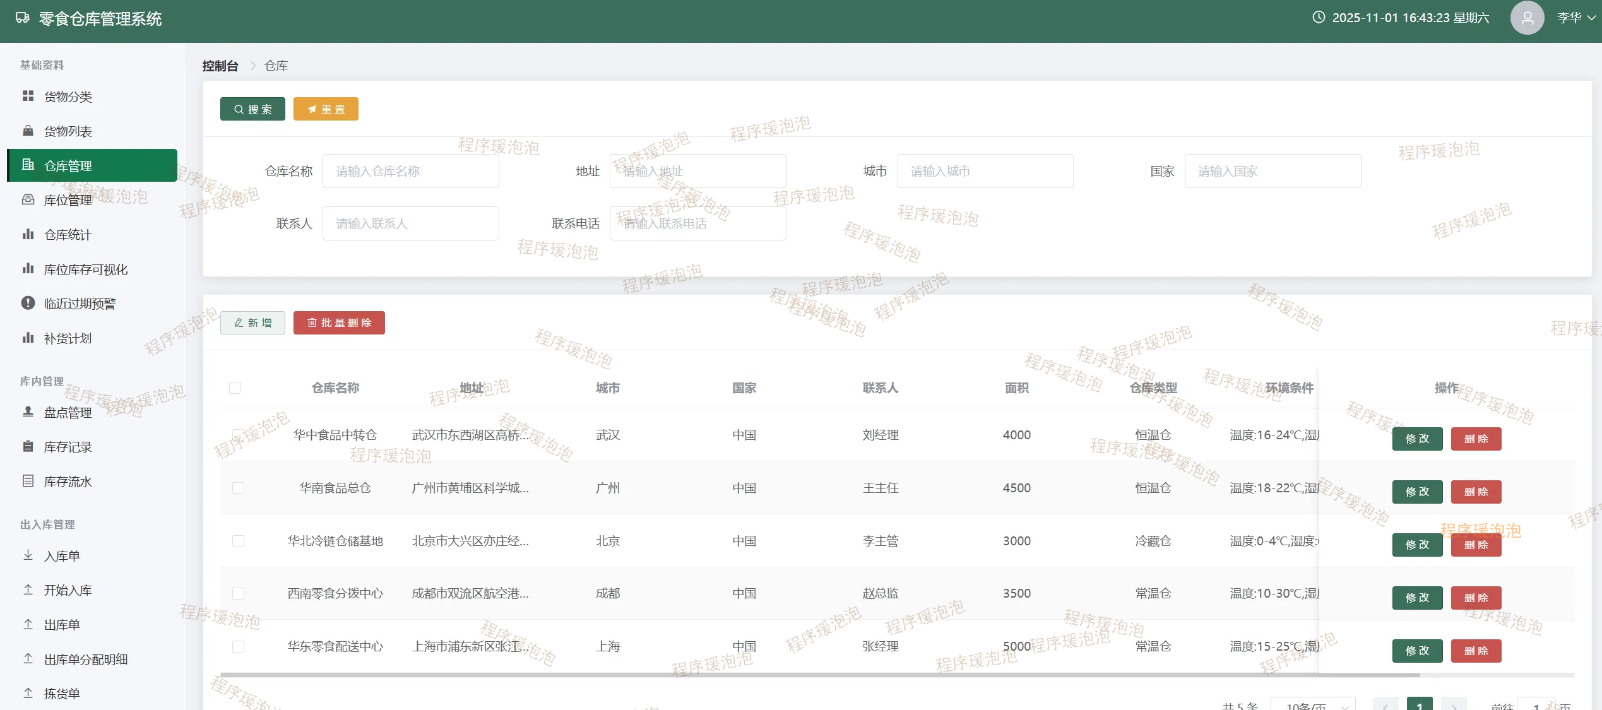Screen dimensions: 1602x710
Task: Click the 仓库统计 bar chart icon
Action: 28,234
